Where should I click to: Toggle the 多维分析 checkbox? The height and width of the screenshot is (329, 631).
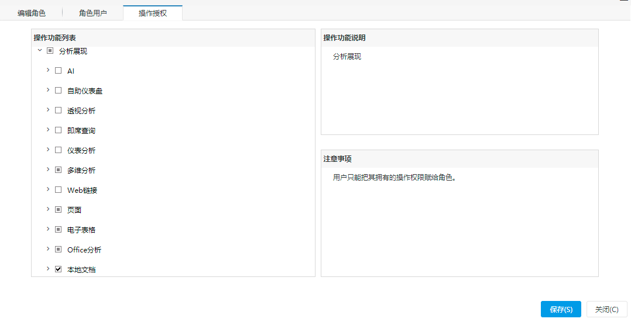pos(59,170)
